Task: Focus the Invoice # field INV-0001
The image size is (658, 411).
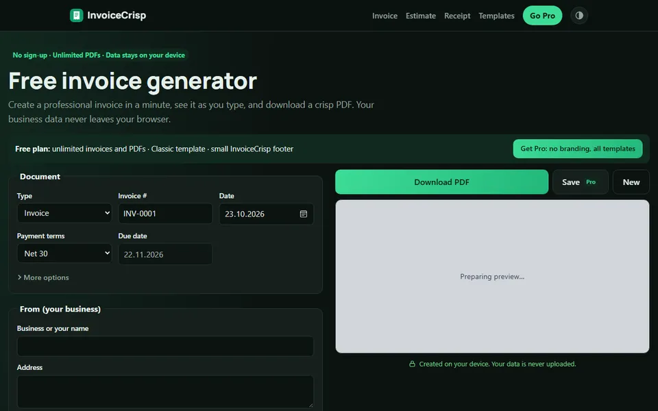Action: (165, 214)
